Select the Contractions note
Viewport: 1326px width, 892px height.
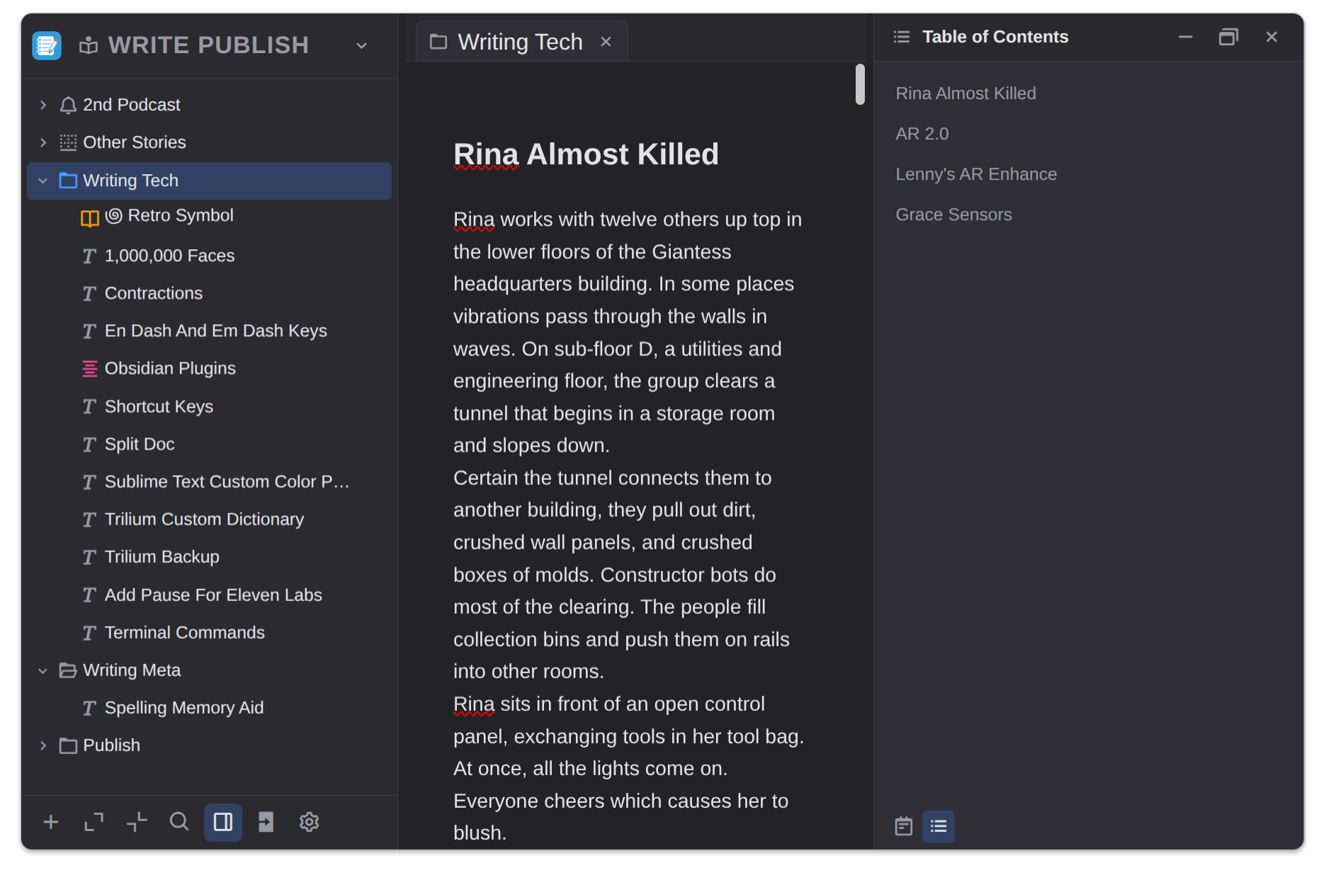(x=154, y=293)
